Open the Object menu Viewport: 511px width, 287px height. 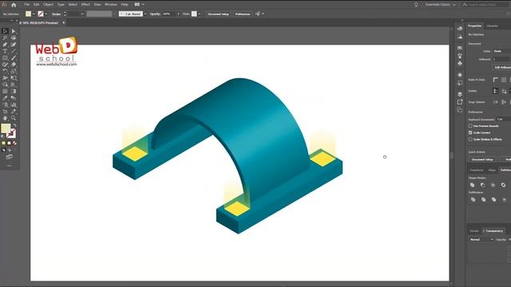click(x=48, y=5)
